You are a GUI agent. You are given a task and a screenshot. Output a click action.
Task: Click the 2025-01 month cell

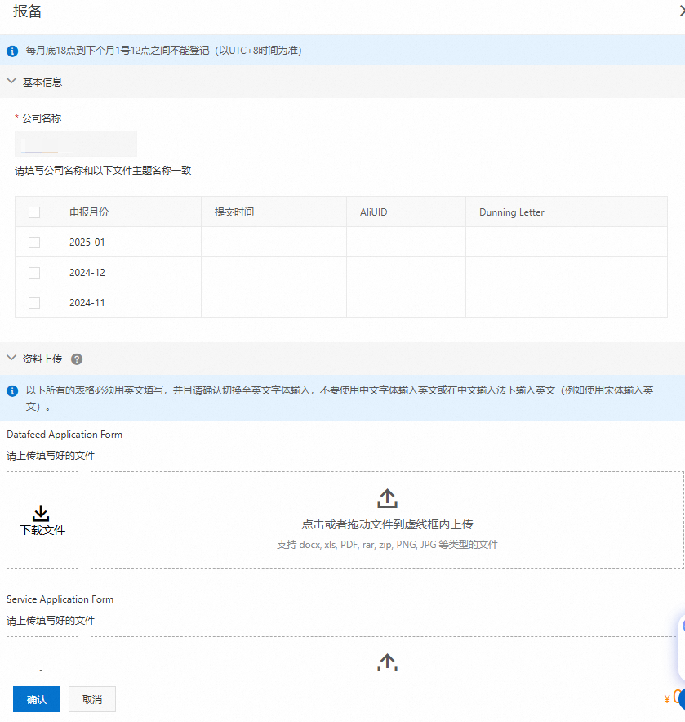tap(128, 243)
